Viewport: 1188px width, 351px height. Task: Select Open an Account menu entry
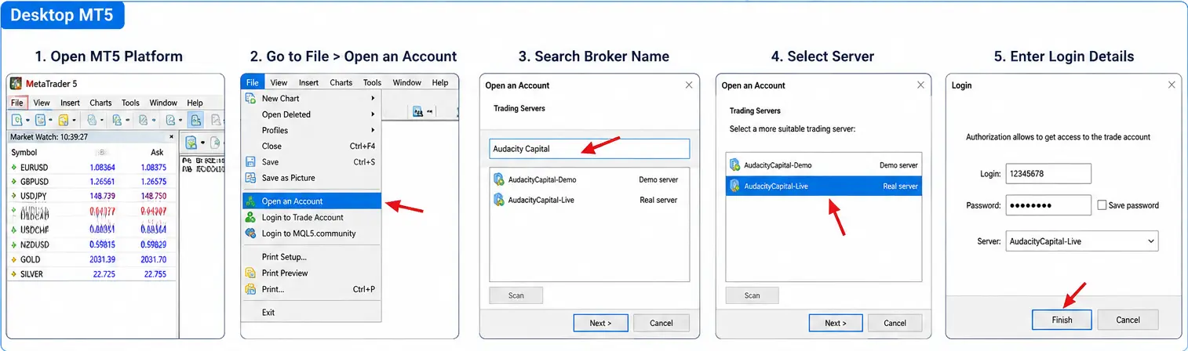312,201
